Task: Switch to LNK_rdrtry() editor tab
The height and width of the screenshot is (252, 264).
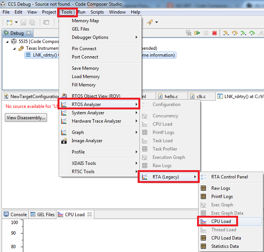Action: pyautogui.click(x=241, y=97)
